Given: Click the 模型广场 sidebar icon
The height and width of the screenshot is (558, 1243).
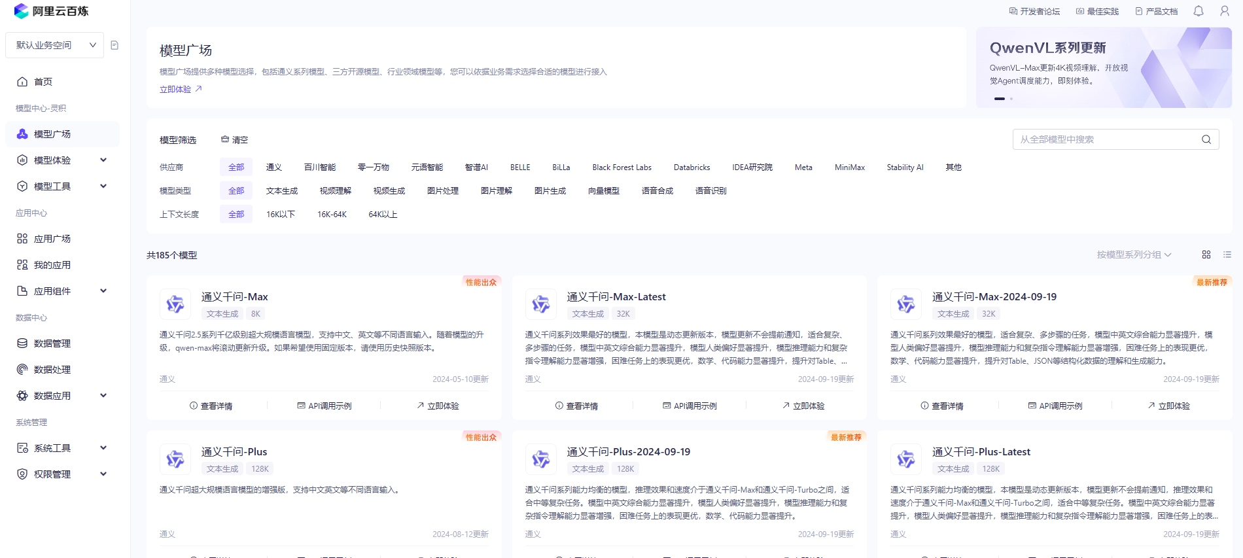Looking at the screenshot, I should tap(22, 134).
